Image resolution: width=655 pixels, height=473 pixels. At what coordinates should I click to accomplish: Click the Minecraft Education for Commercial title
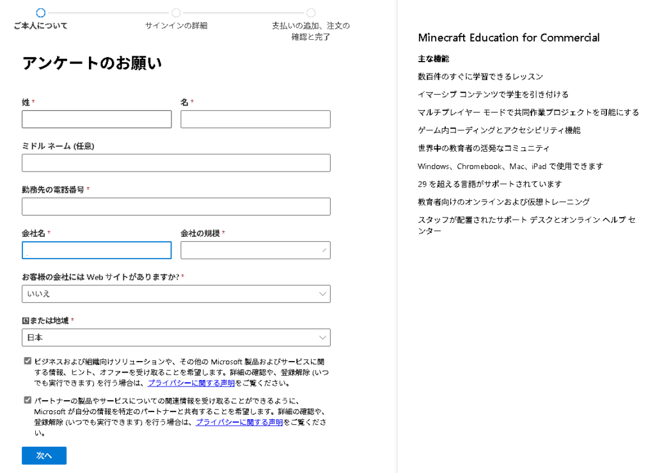509,38
